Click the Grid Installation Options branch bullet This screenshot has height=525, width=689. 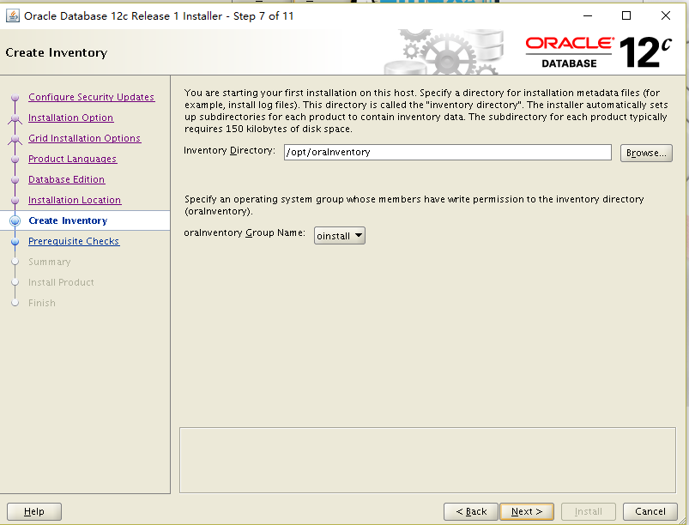(x=15, y=139)
